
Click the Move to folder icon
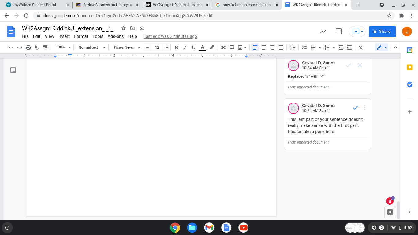132,28
